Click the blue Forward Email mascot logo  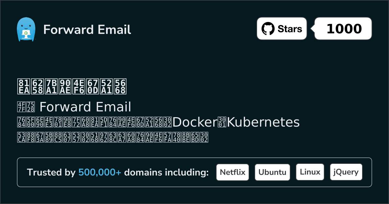26,29
